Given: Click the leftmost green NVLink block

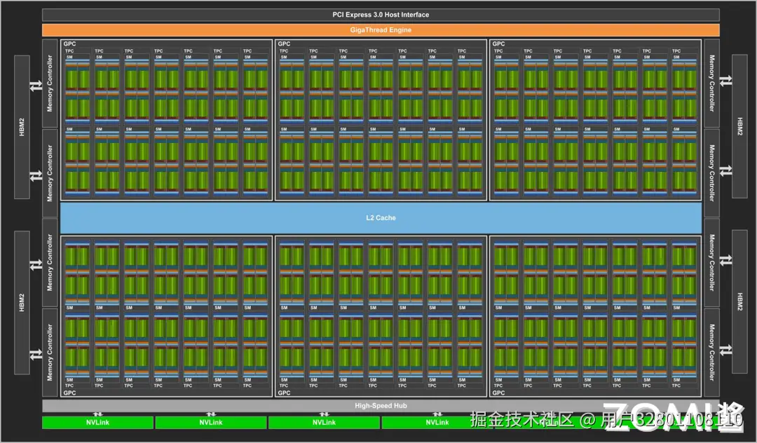Looking at the screenshot, I should (97, 423).
